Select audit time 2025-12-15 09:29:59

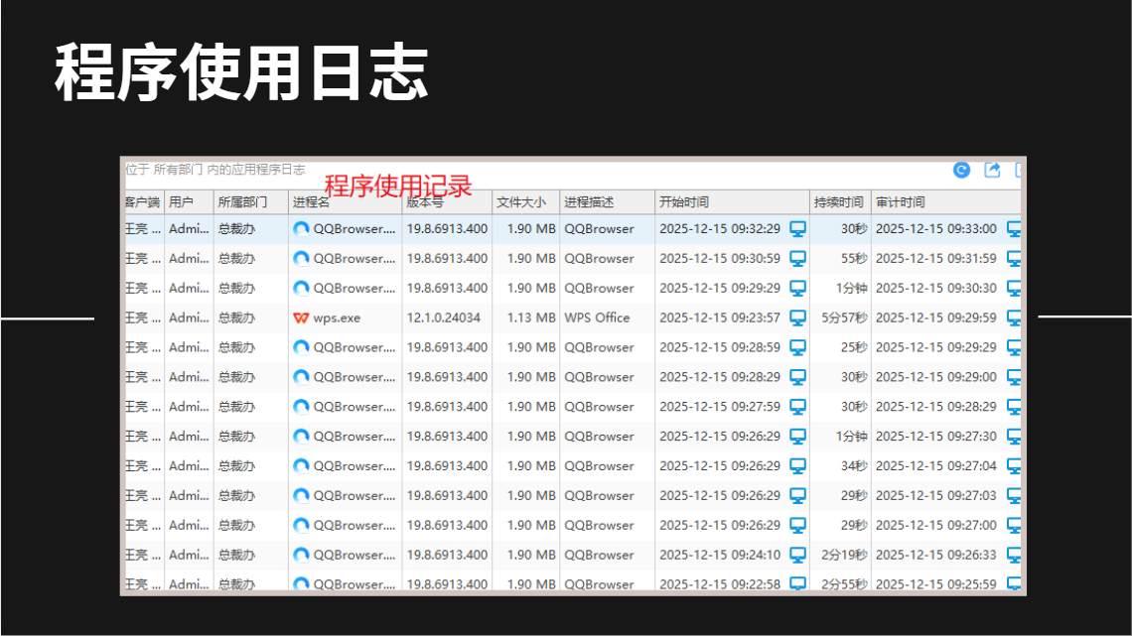(x=936, y=318)
